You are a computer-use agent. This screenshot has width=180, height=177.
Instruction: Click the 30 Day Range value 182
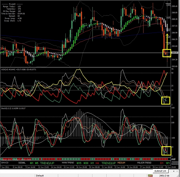(x=19, y=11)
